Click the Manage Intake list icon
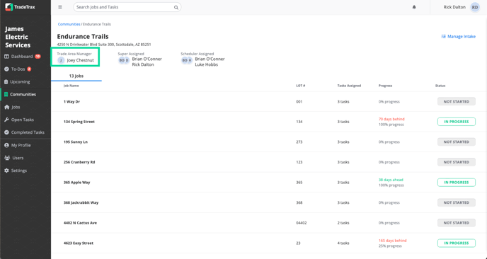 click(x=444, y=37)
